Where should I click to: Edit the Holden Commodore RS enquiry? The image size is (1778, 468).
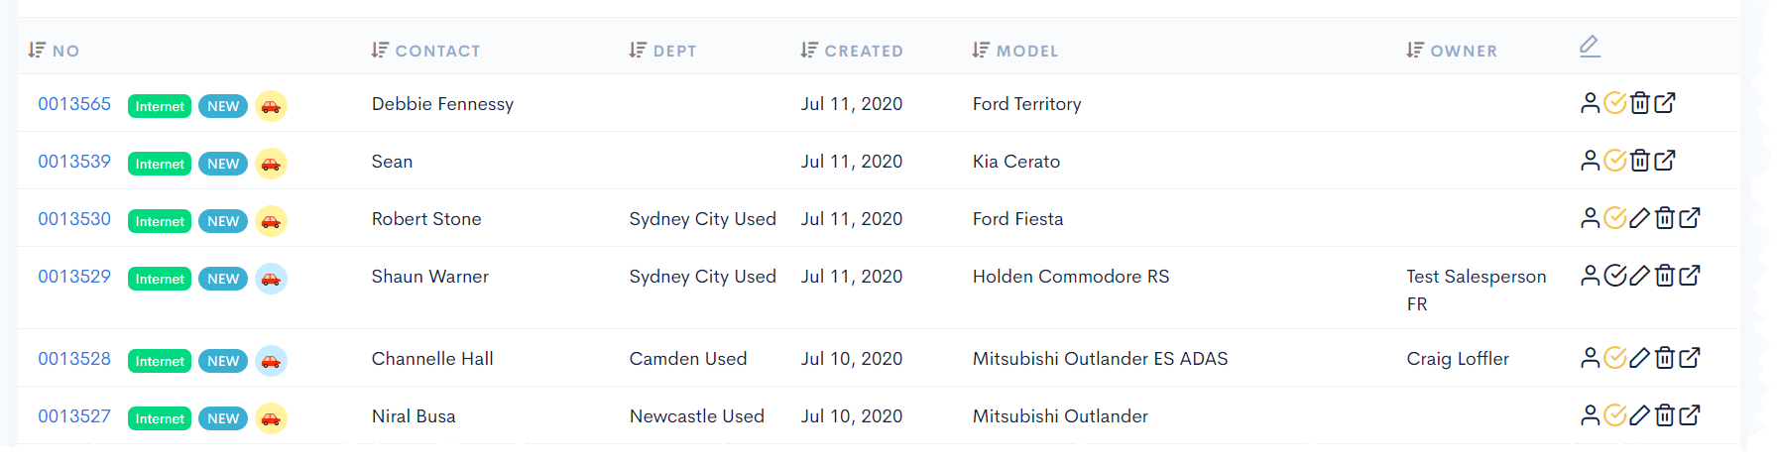click(1640, 276)
